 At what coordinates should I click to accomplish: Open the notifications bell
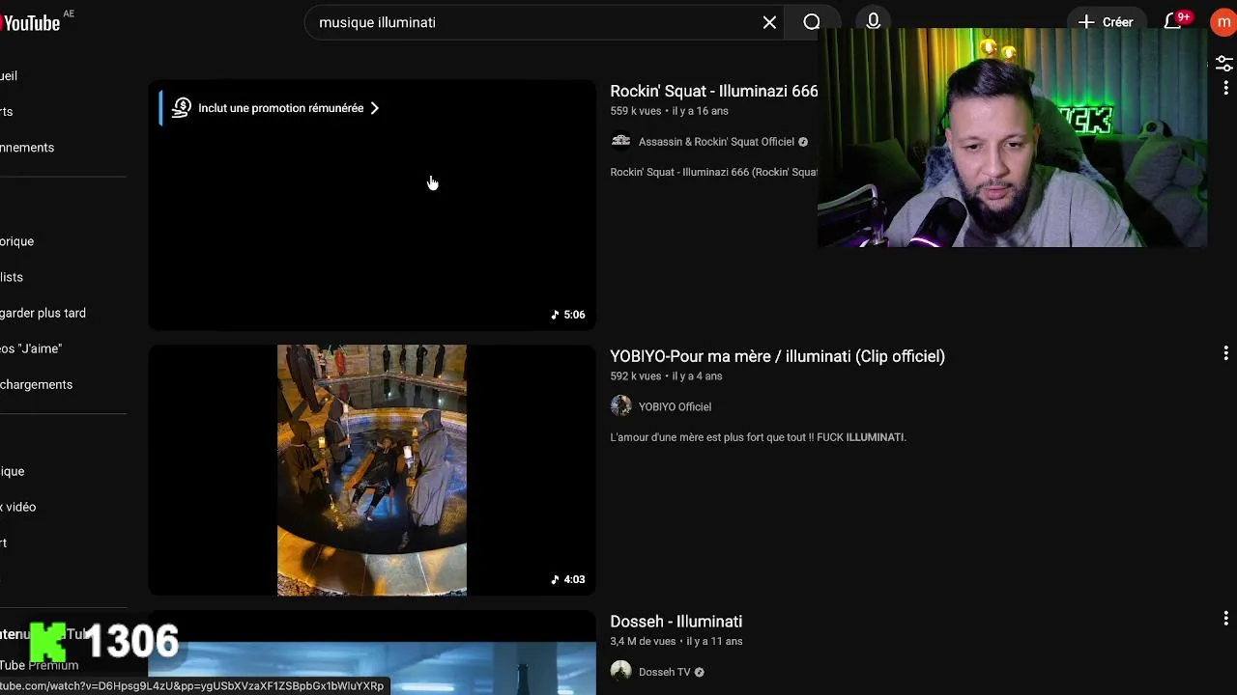1173,21
